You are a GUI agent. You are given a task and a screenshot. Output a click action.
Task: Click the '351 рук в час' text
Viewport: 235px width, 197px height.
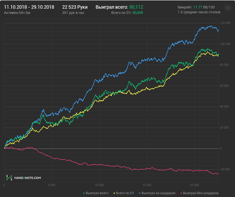pyautogui.click(x=73, y=13)
